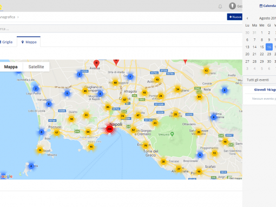This screenshot has height=207, width=276.
Task: Go to the previous calendar month
Action: 247,18
